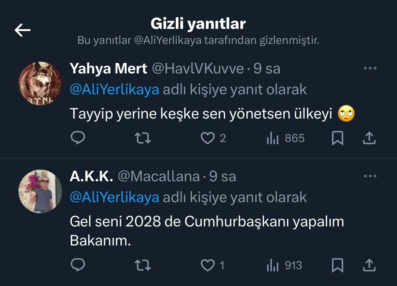Go back using the arrow icon

point(22,30)
